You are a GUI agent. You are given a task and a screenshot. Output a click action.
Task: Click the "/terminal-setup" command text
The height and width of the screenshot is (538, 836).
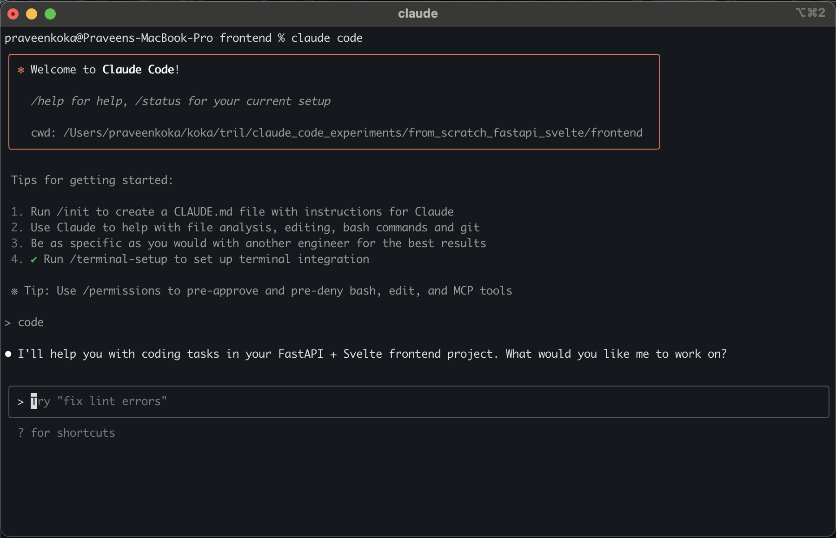point(119,259)
